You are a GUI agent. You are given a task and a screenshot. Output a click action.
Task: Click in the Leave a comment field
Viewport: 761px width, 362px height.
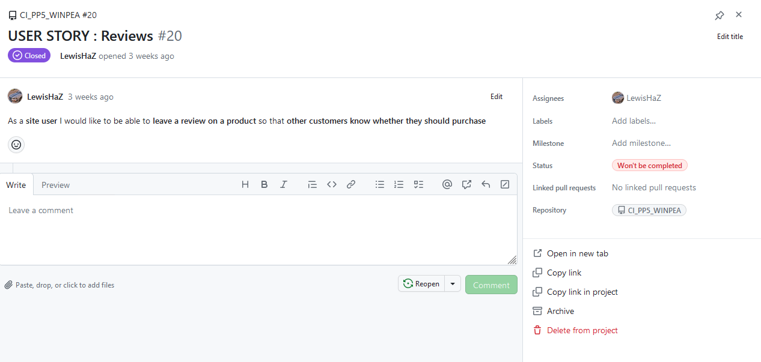(258, 230)
